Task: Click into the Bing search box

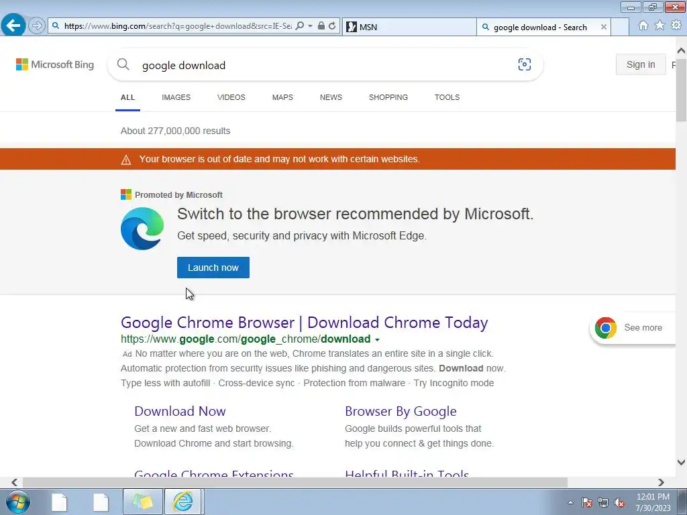Action: [324, 65]
